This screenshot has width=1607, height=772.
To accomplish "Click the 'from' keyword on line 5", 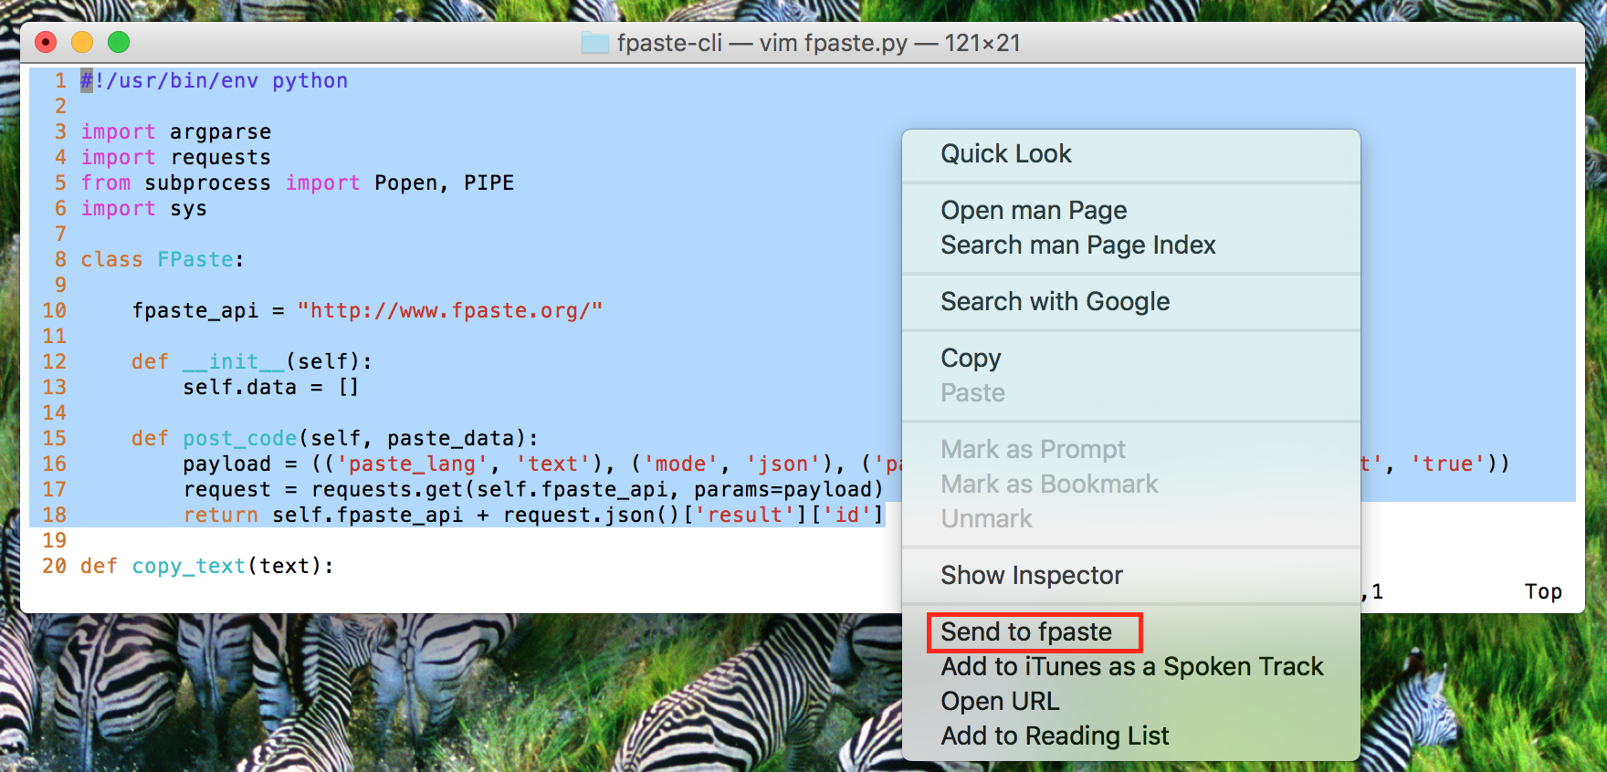I will (106, 183).
